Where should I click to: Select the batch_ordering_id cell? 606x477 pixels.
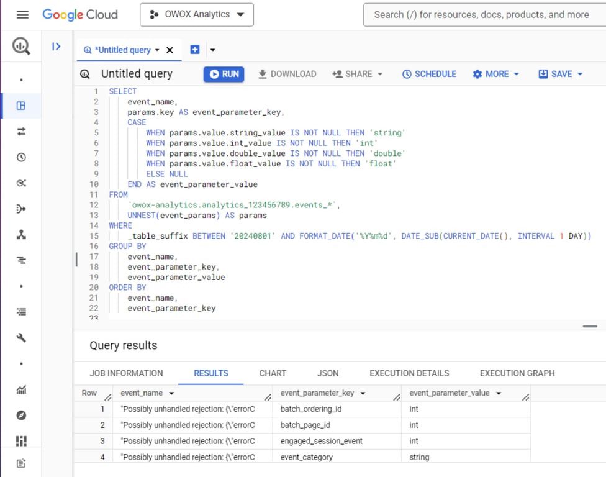[x=337, y=409]
